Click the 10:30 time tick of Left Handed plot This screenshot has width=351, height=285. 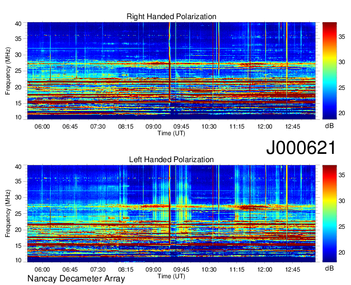click(209, 270)
